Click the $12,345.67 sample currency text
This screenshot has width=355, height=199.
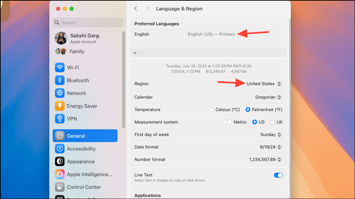click(215, 71)
